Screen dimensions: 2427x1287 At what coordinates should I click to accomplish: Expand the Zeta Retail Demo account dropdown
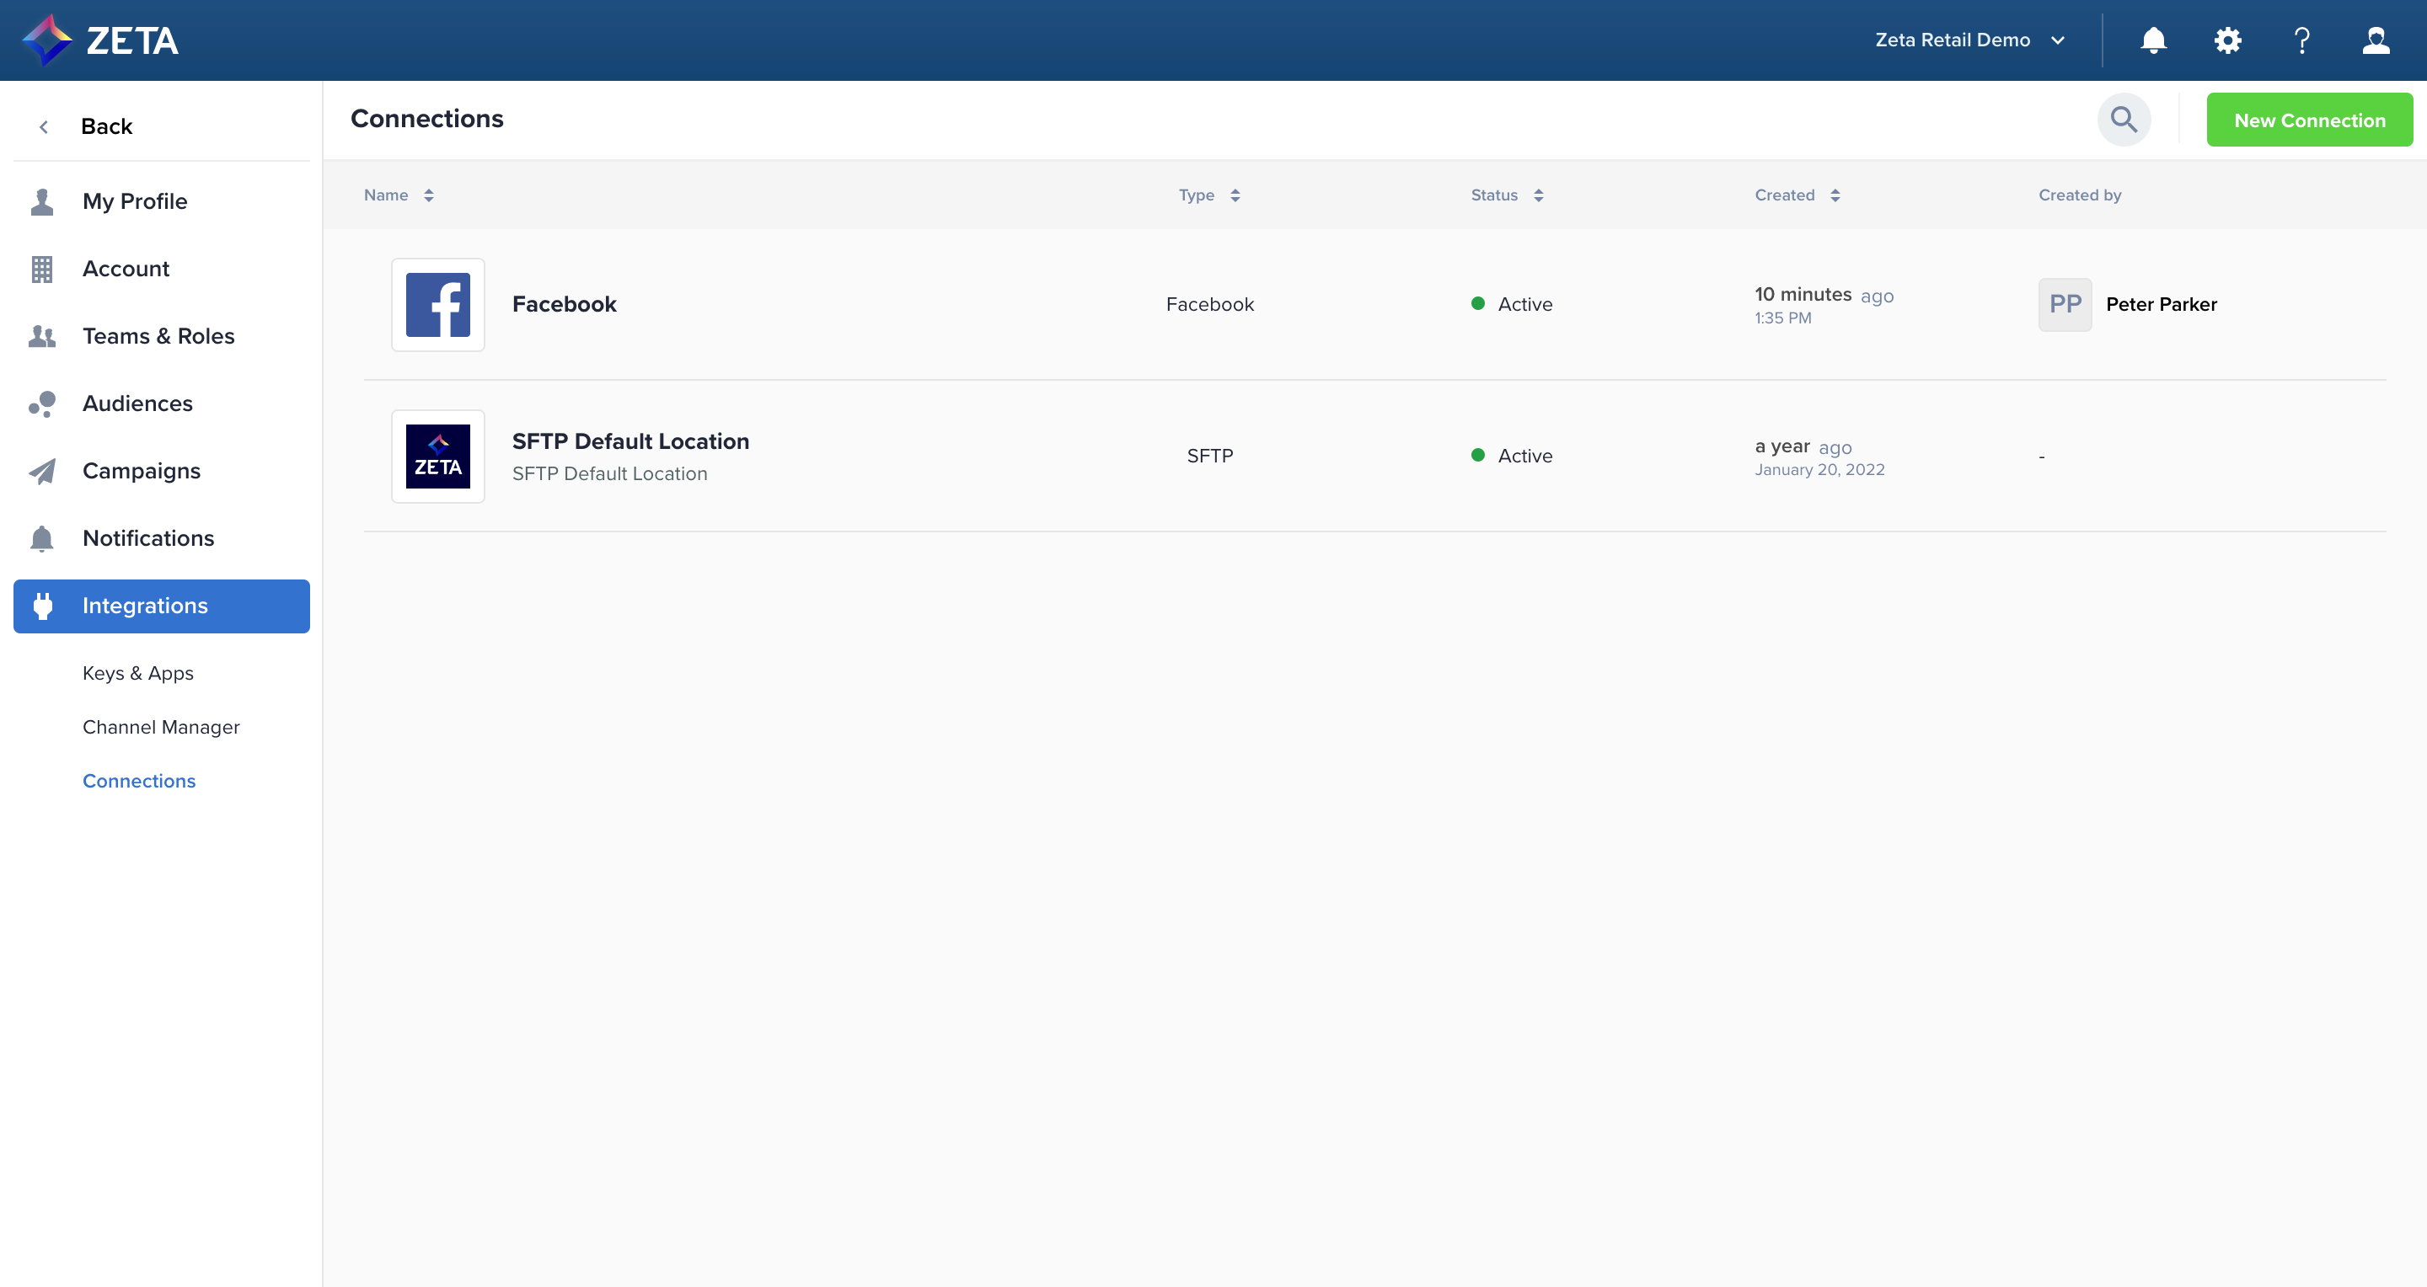click(1969, 40)
